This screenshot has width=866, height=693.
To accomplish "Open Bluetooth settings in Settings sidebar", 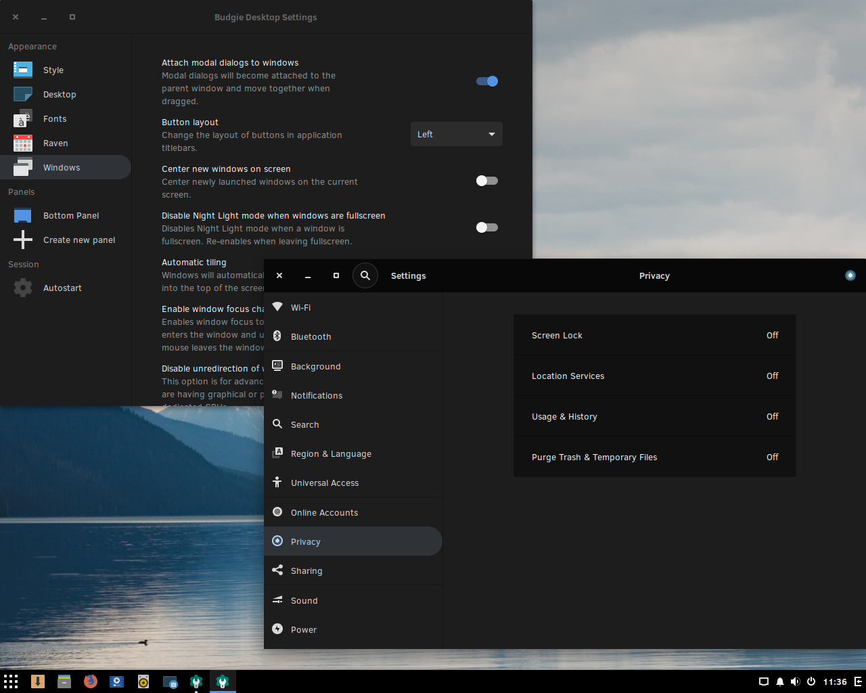I will pyautogui.click(x=353, y=336).
